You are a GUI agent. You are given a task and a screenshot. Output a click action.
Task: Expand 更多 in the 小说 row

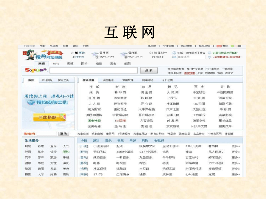[236, 146]
